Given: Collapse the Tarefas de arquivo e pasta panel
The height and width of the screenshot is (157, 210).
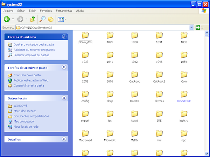Looking at the screenshot, I should tap(64, 67).
